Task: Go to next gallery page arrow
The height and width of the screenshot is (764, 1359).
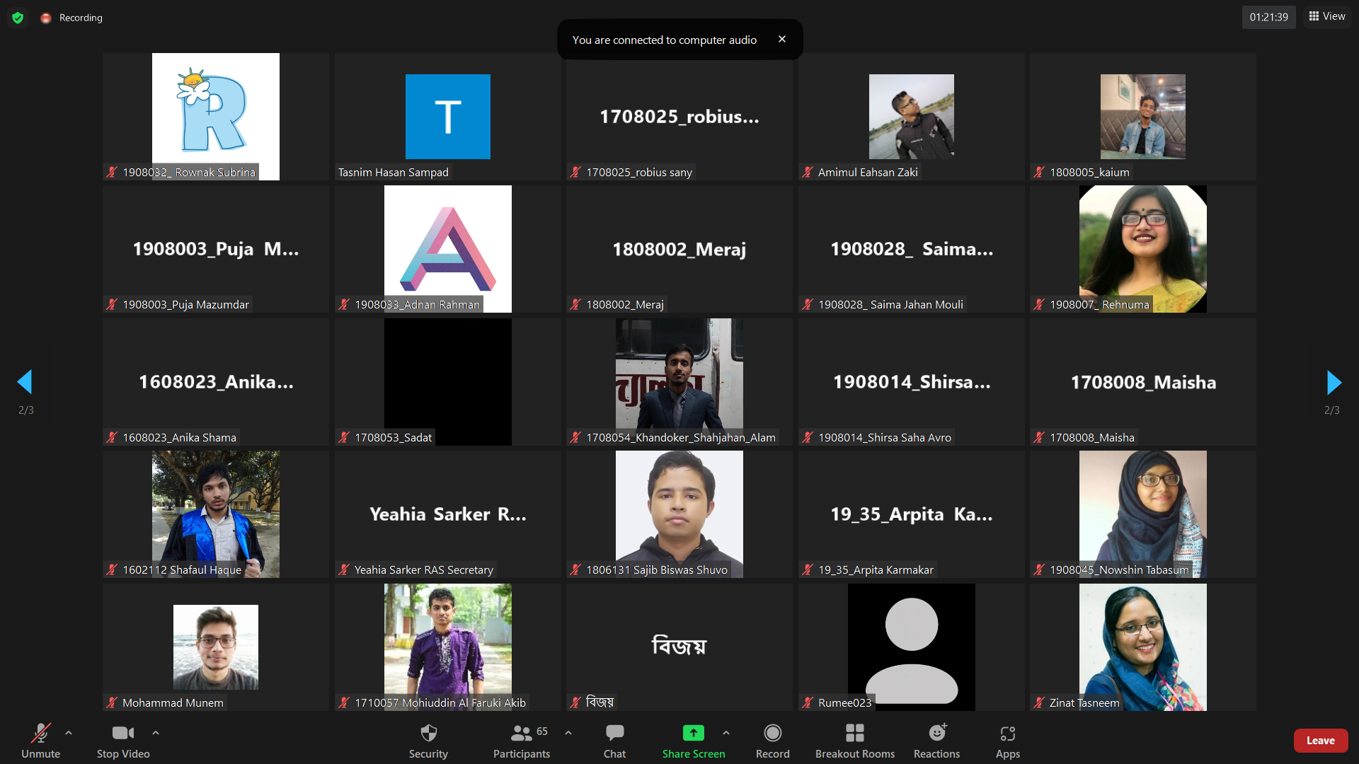Action: click(1334, 383)
